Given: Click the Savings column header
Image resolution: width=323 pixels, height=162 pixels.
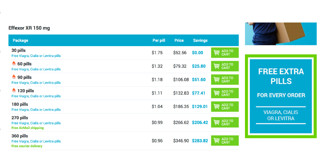Looking at the screenshot, I should 200,40.
